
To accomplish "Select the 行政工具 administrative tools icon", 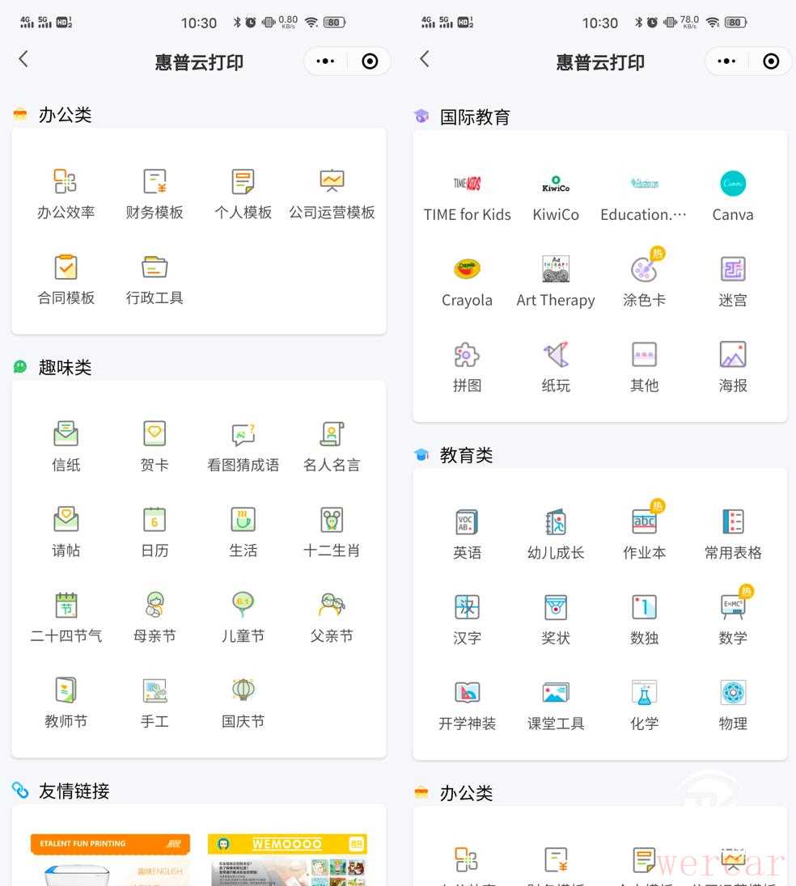I will pyautogui.click(x=155, y=268).
